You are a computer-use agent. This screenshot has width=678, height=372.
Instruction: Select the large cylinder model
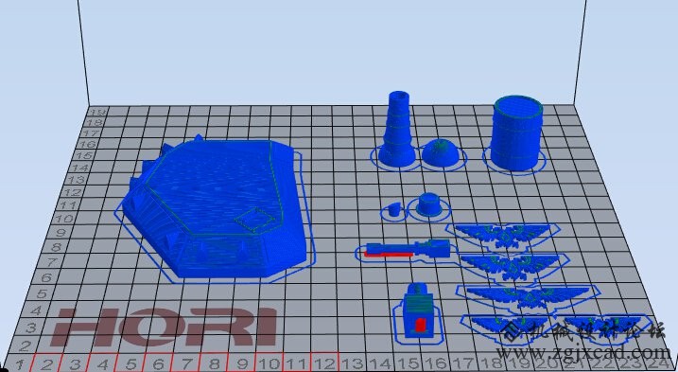point(516,133)
